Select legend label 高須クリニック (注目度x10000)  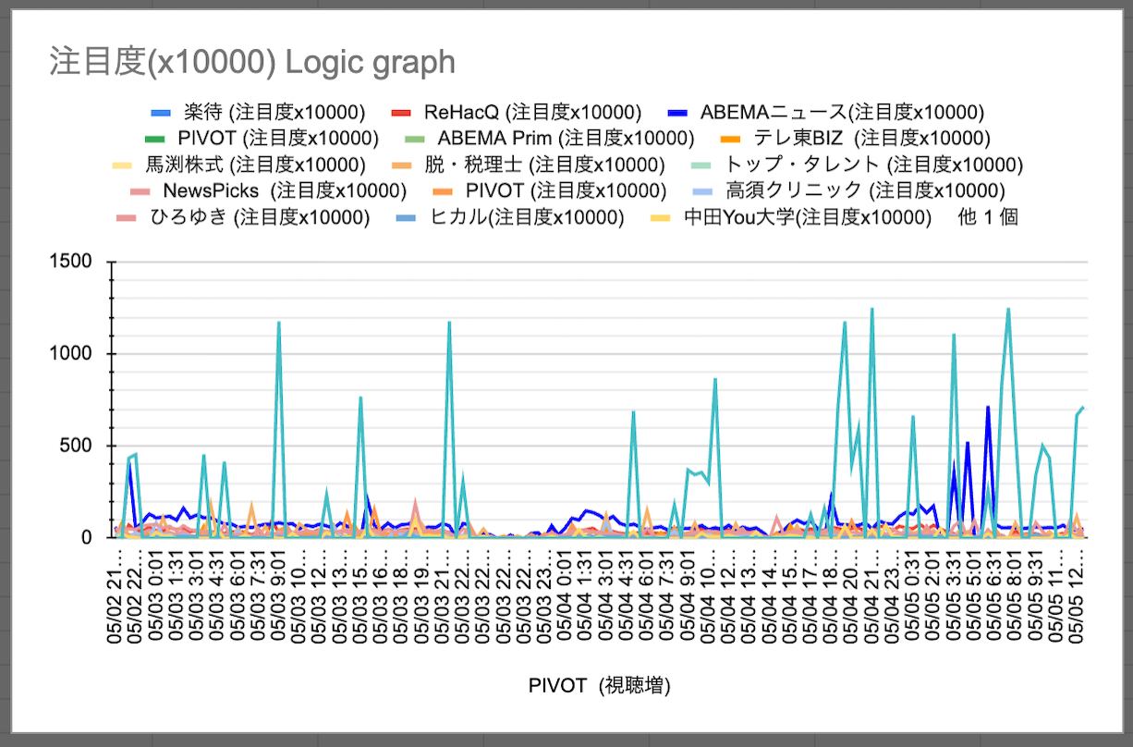[x=865, y=192]
